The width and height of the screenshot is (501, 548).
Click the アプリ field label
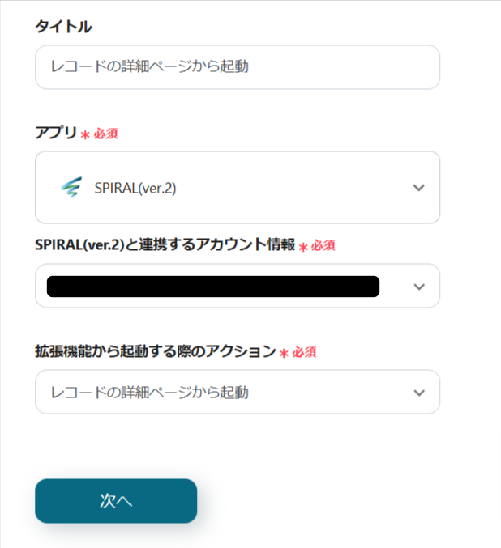[56, 134]
